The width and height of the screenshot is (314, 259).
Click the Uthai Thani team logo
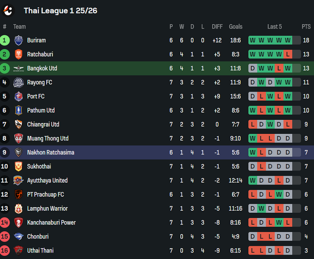tap(19, 251)
